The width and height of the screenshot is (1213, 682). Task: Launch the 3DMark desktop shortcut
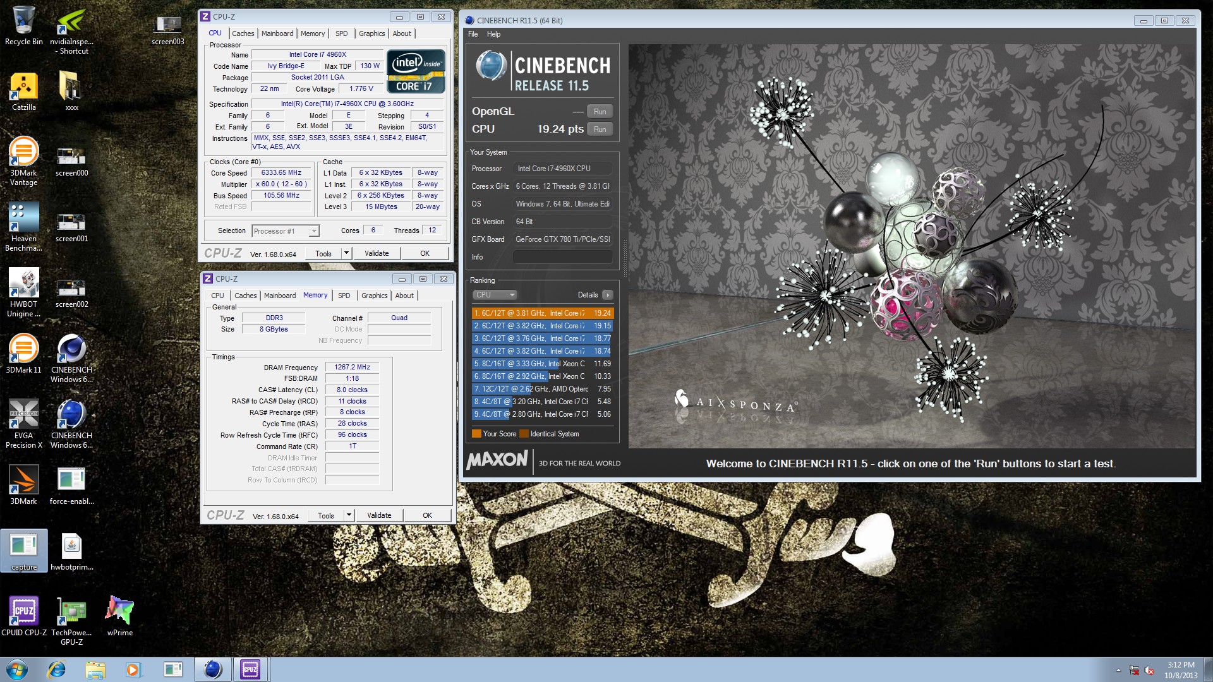point(23,485)
